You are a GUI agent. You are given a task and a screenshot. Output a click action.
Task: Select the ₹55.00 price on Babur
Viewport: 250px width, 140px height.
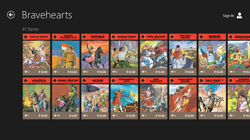(x=219, y=72)
